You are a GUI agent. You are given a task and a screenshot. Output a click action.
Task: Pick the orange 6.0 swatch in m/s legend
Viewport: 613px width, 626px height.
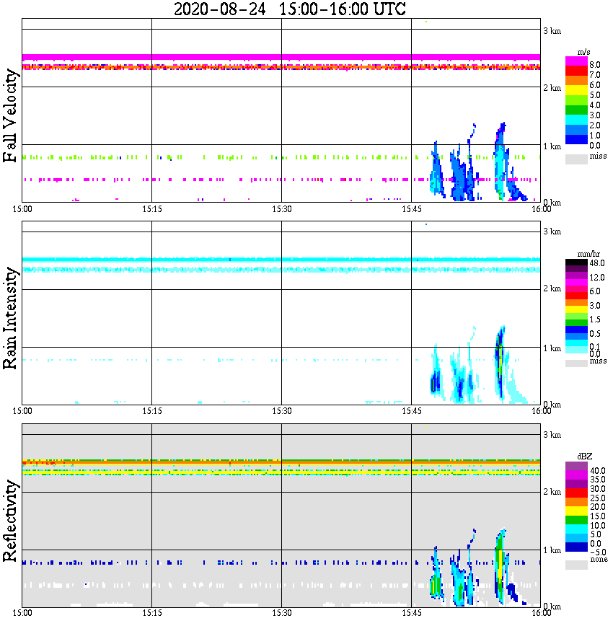pyautogui.click(x=576, y=81)
